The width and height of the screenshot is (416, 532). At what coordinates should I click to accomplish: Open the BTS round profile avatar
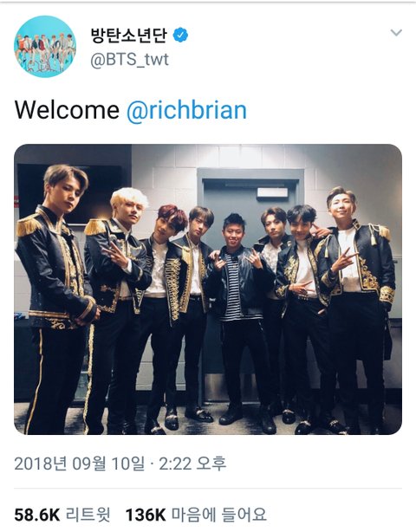pos(45,47)
